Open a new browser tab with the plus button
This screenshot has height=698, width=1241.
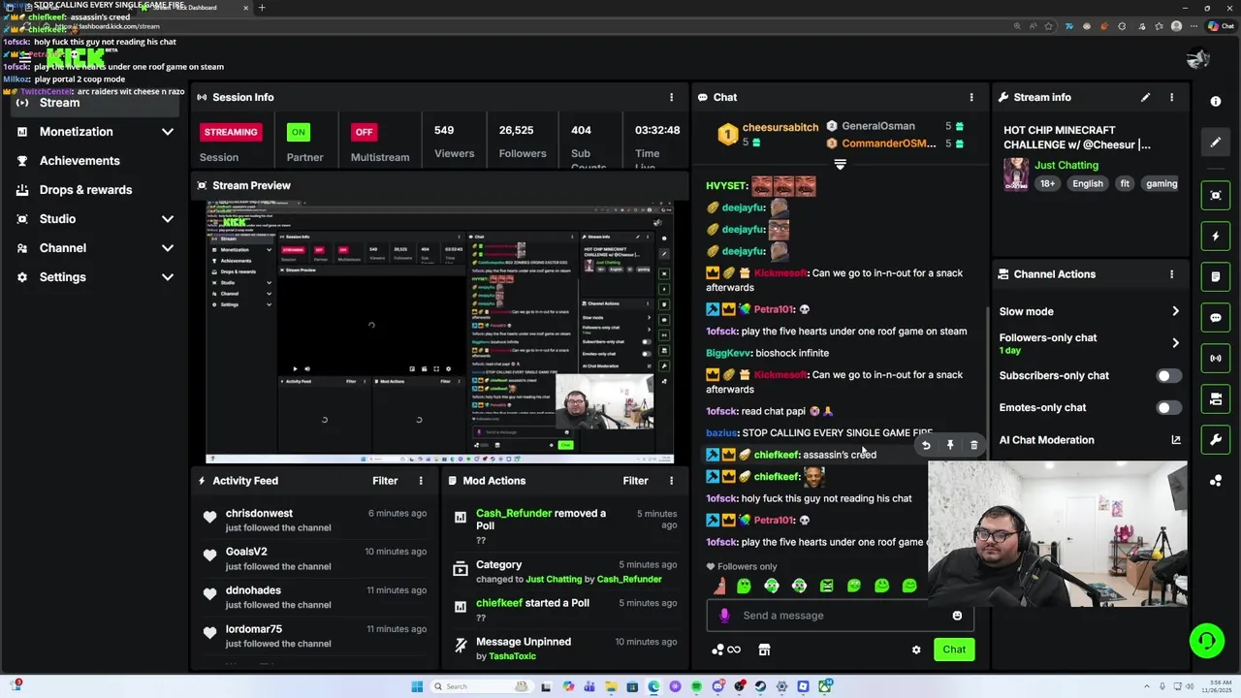262,8
